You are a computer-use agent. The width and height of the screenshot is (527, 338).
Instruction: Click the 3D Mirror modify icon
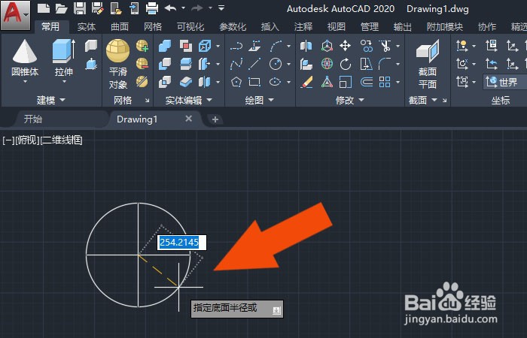point(306,46)
